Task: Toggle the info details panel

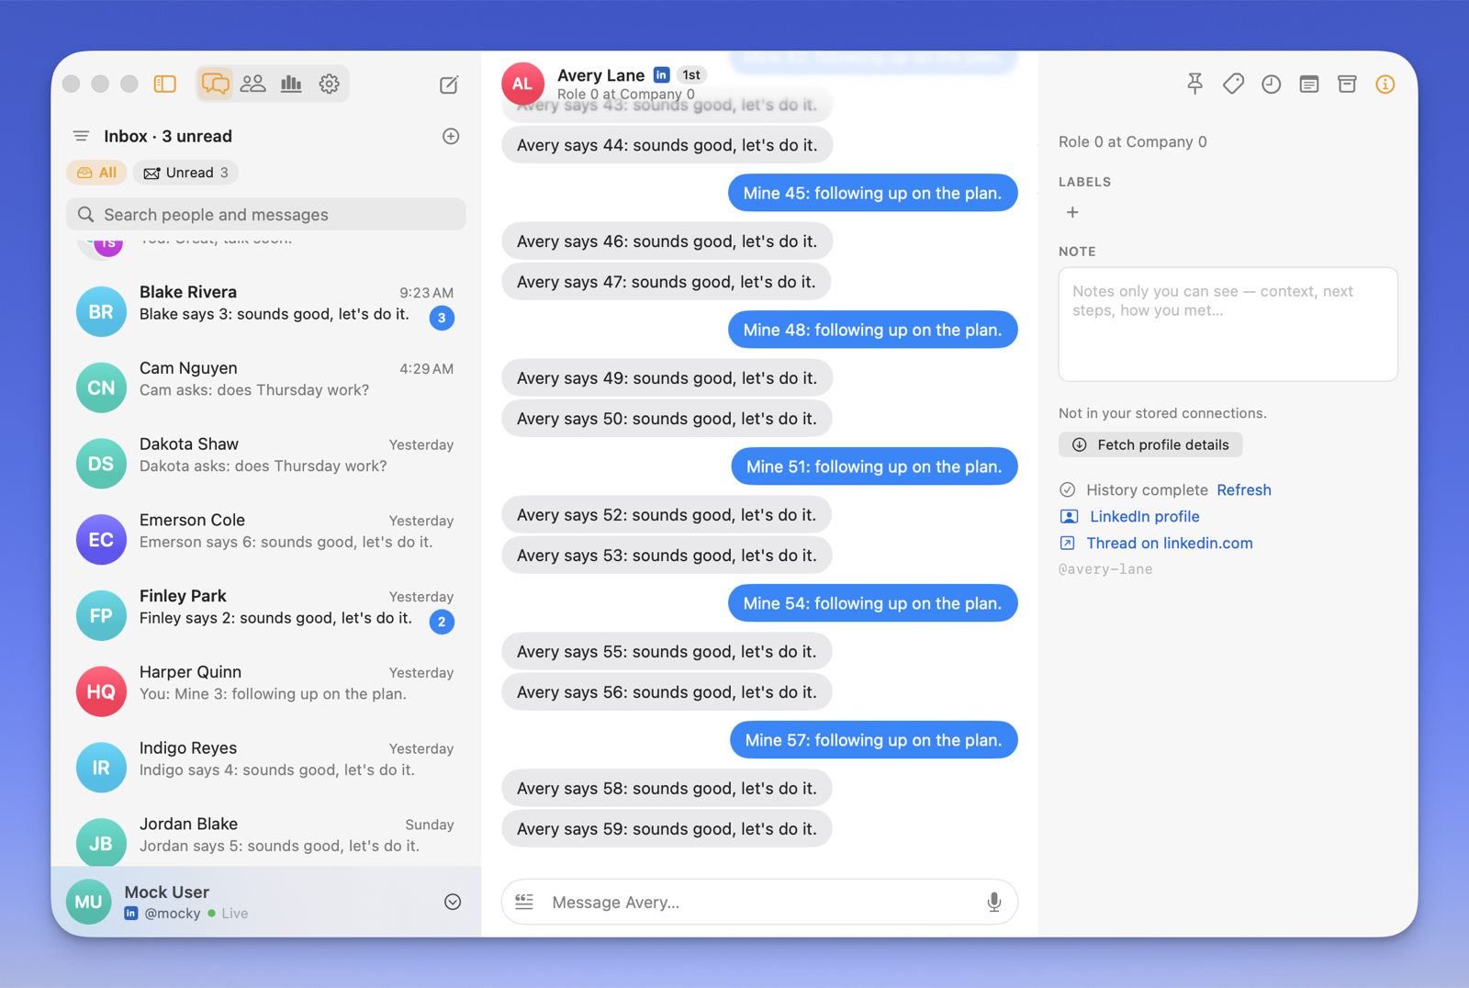Action: click(x=1385, y=84)
